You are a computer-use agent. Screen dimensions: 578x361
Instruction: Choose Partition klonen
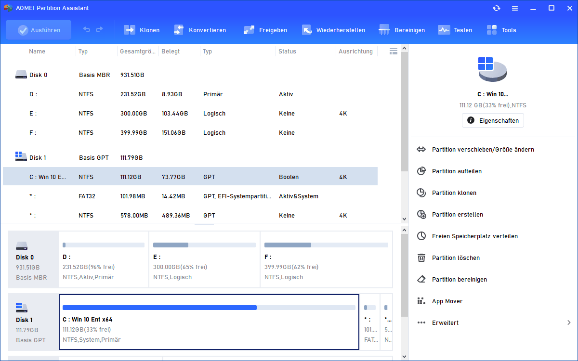click(454, 193)
